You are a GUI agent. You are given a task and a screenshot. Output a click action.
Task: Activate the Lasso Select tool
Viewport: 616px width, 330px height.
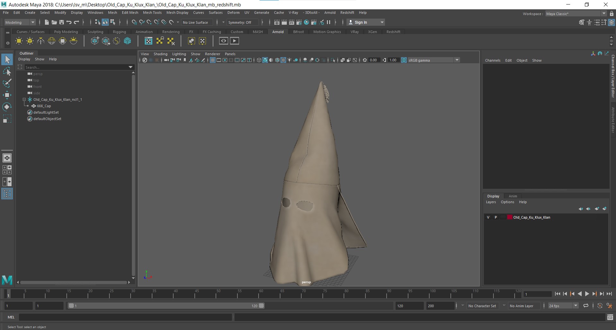(x=7, y=72)
